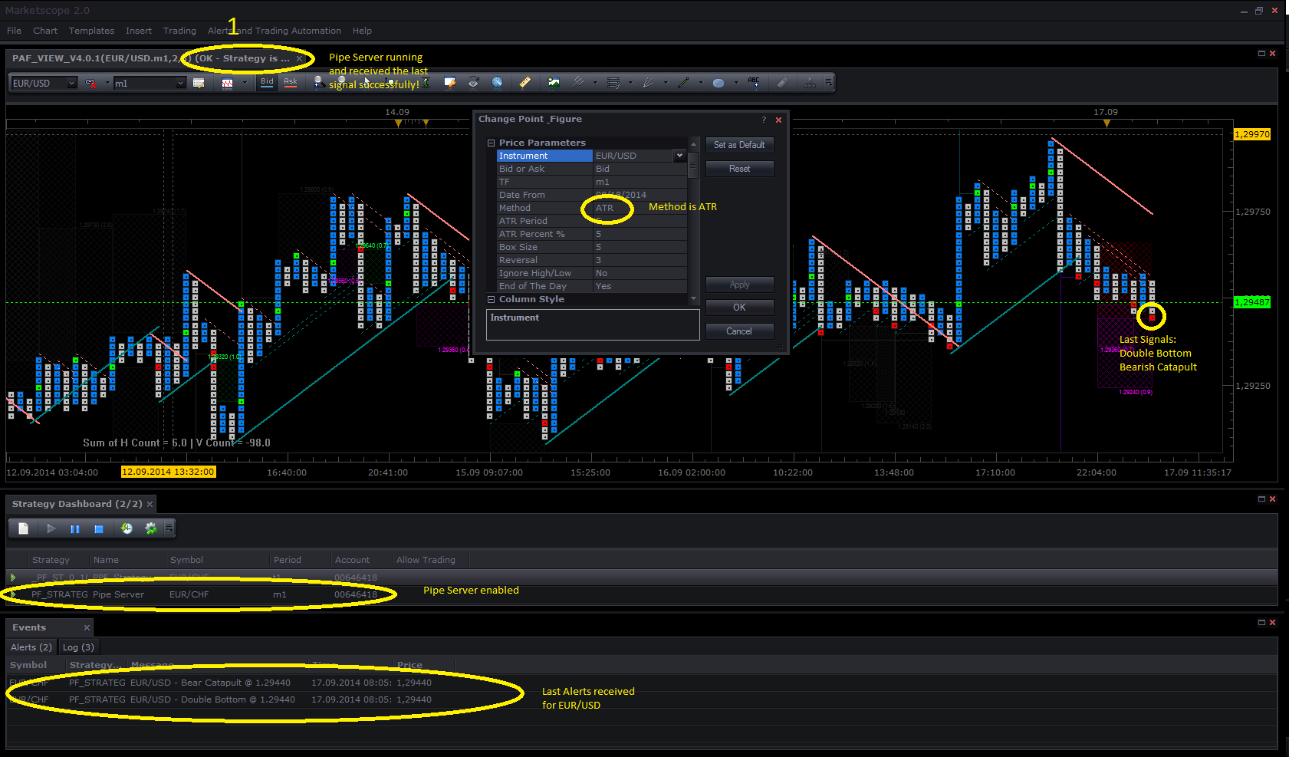Select the Bear Catapult alert row
Image resolution: width=1289 pixels, height=757 pixels.
(x=642, y=683)
